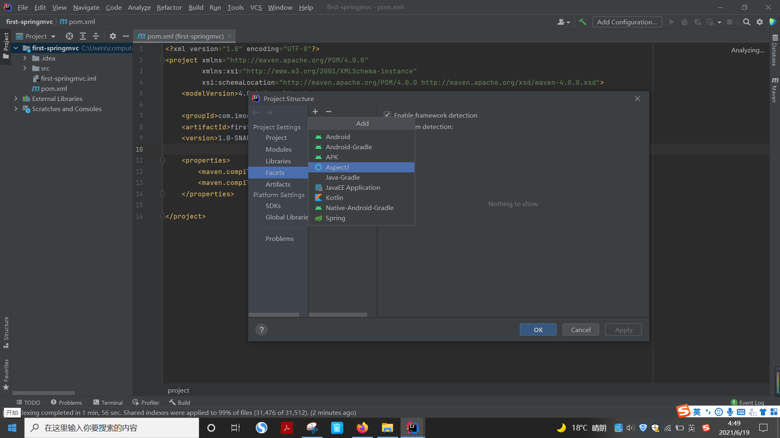
Task: Click OK in Project Structure
Action: pos(538,330)
